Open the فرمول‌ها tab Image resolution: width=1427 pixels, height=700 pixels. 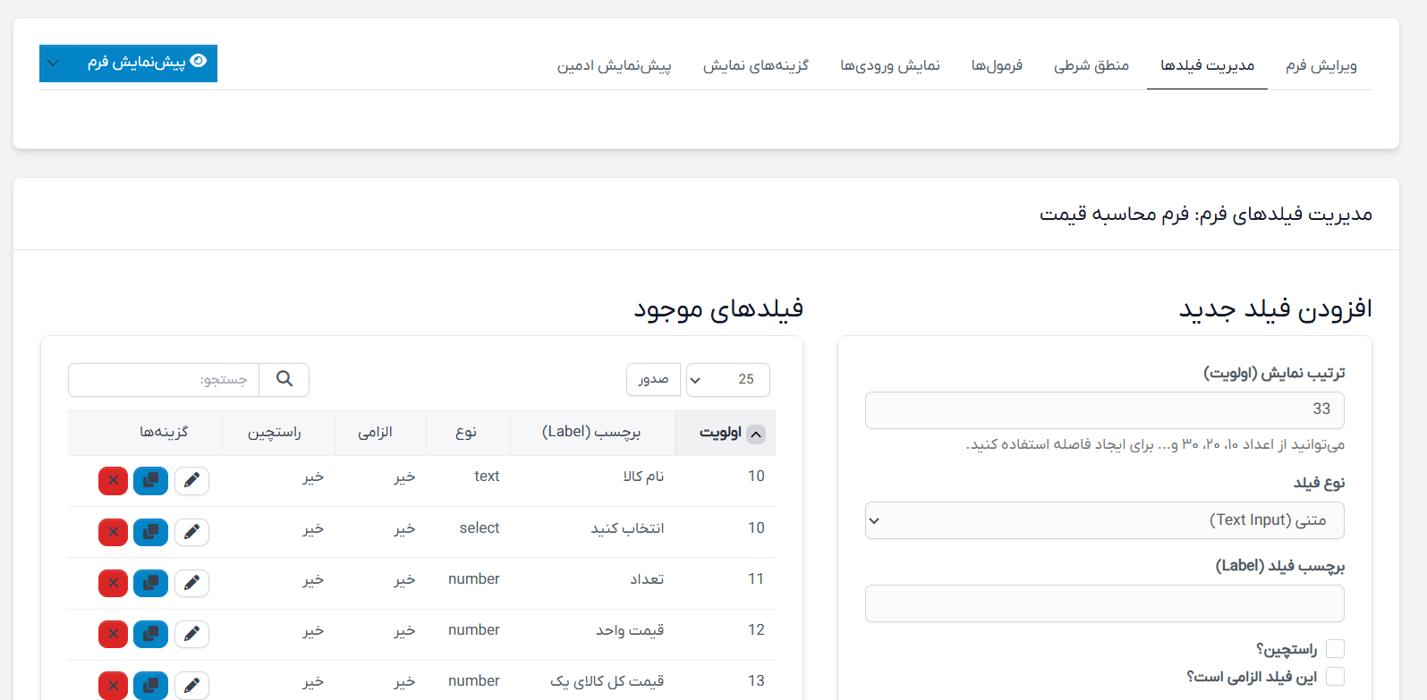[x=997, y=65]
